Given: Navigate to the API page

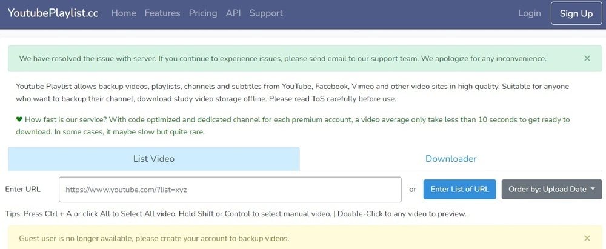Looking at the screenshot, I should (233, 13).
